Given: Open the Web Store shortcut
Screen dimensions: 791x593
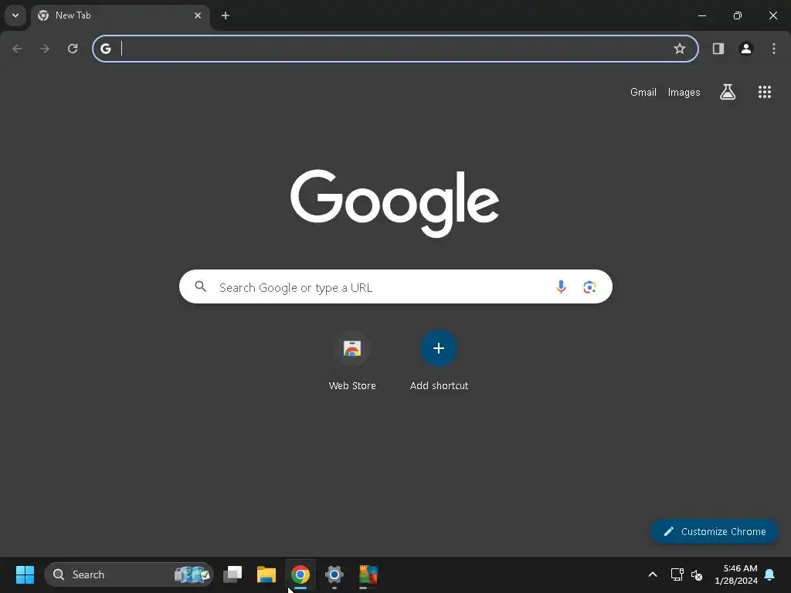Looking at the screenshot, I should point(352,361).
